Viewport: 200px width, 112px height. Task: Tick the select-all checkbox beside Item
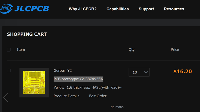9,49
